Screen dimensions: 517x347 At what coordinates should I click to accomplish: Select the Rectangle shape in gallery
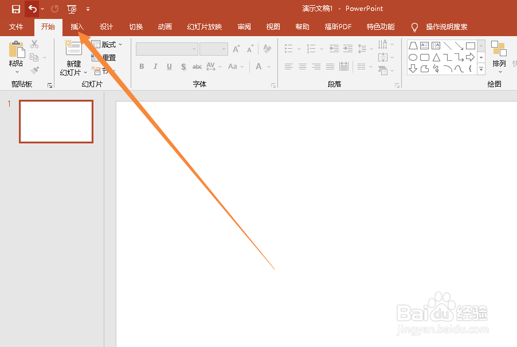click(471, 45)
